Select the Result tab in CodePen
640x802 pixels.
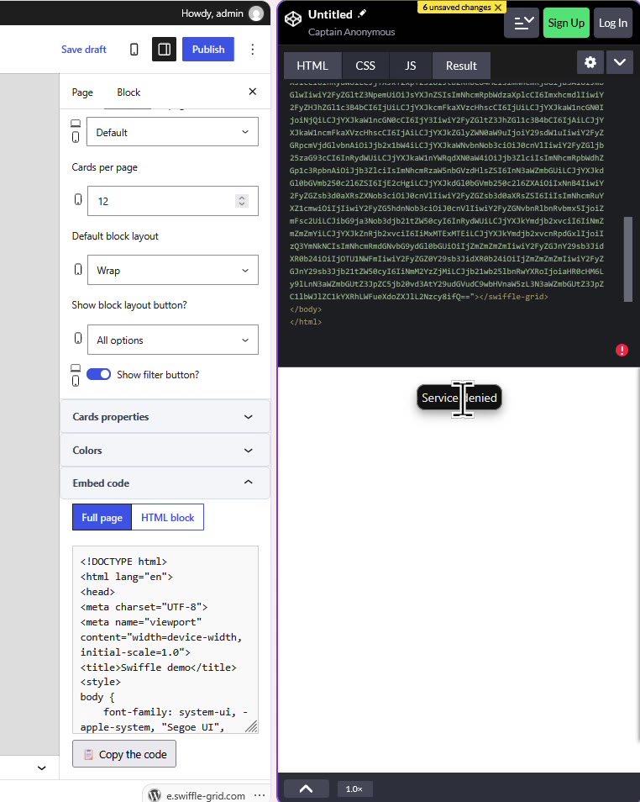(461, 66)
